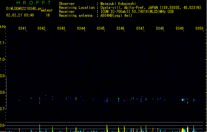Select antenna value A504HB(yagi 4el)
207x132 pixels.
coord(116,16)
